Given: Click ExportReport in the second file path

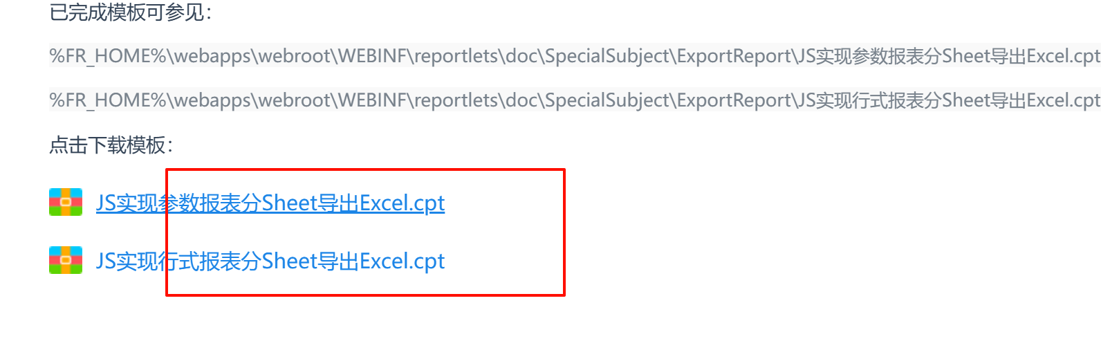Looking at the screenshot, I should tap(734, 100).
